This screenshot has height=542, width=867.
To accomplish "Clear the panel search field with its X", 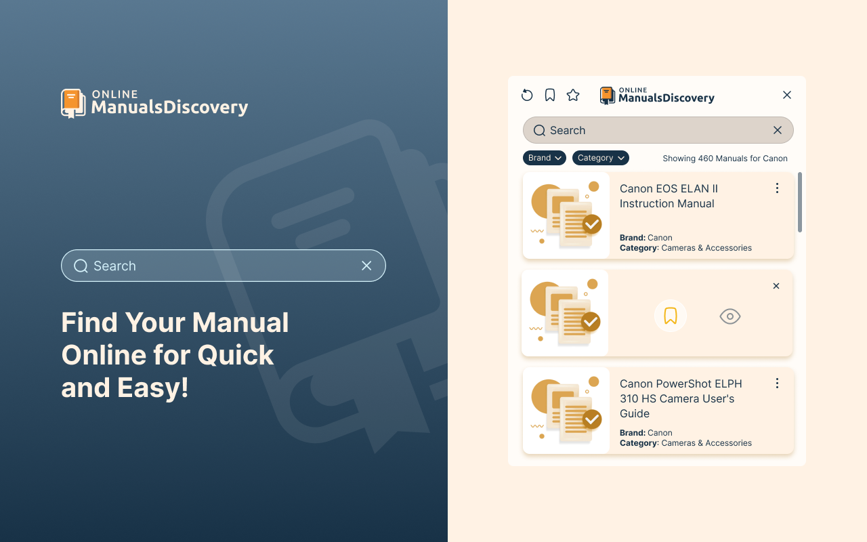I will pyautogui.click(x=777, y=130).
